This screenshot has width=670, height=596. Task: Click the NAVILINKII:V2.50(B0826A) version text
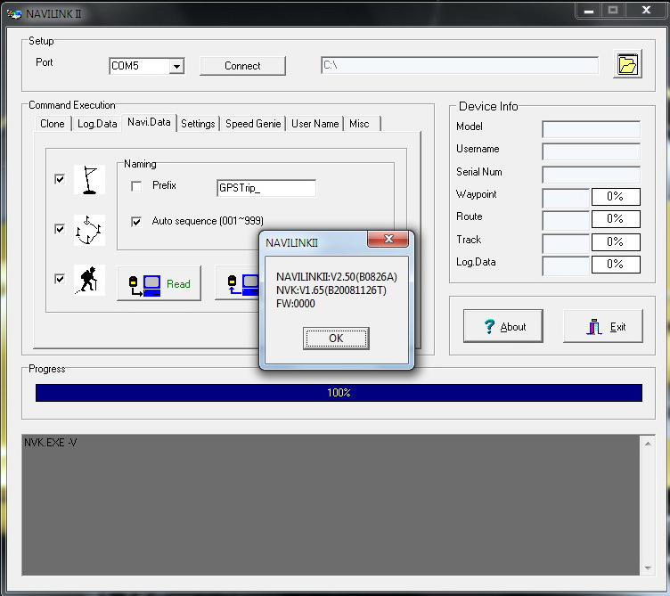coord(336,277)
